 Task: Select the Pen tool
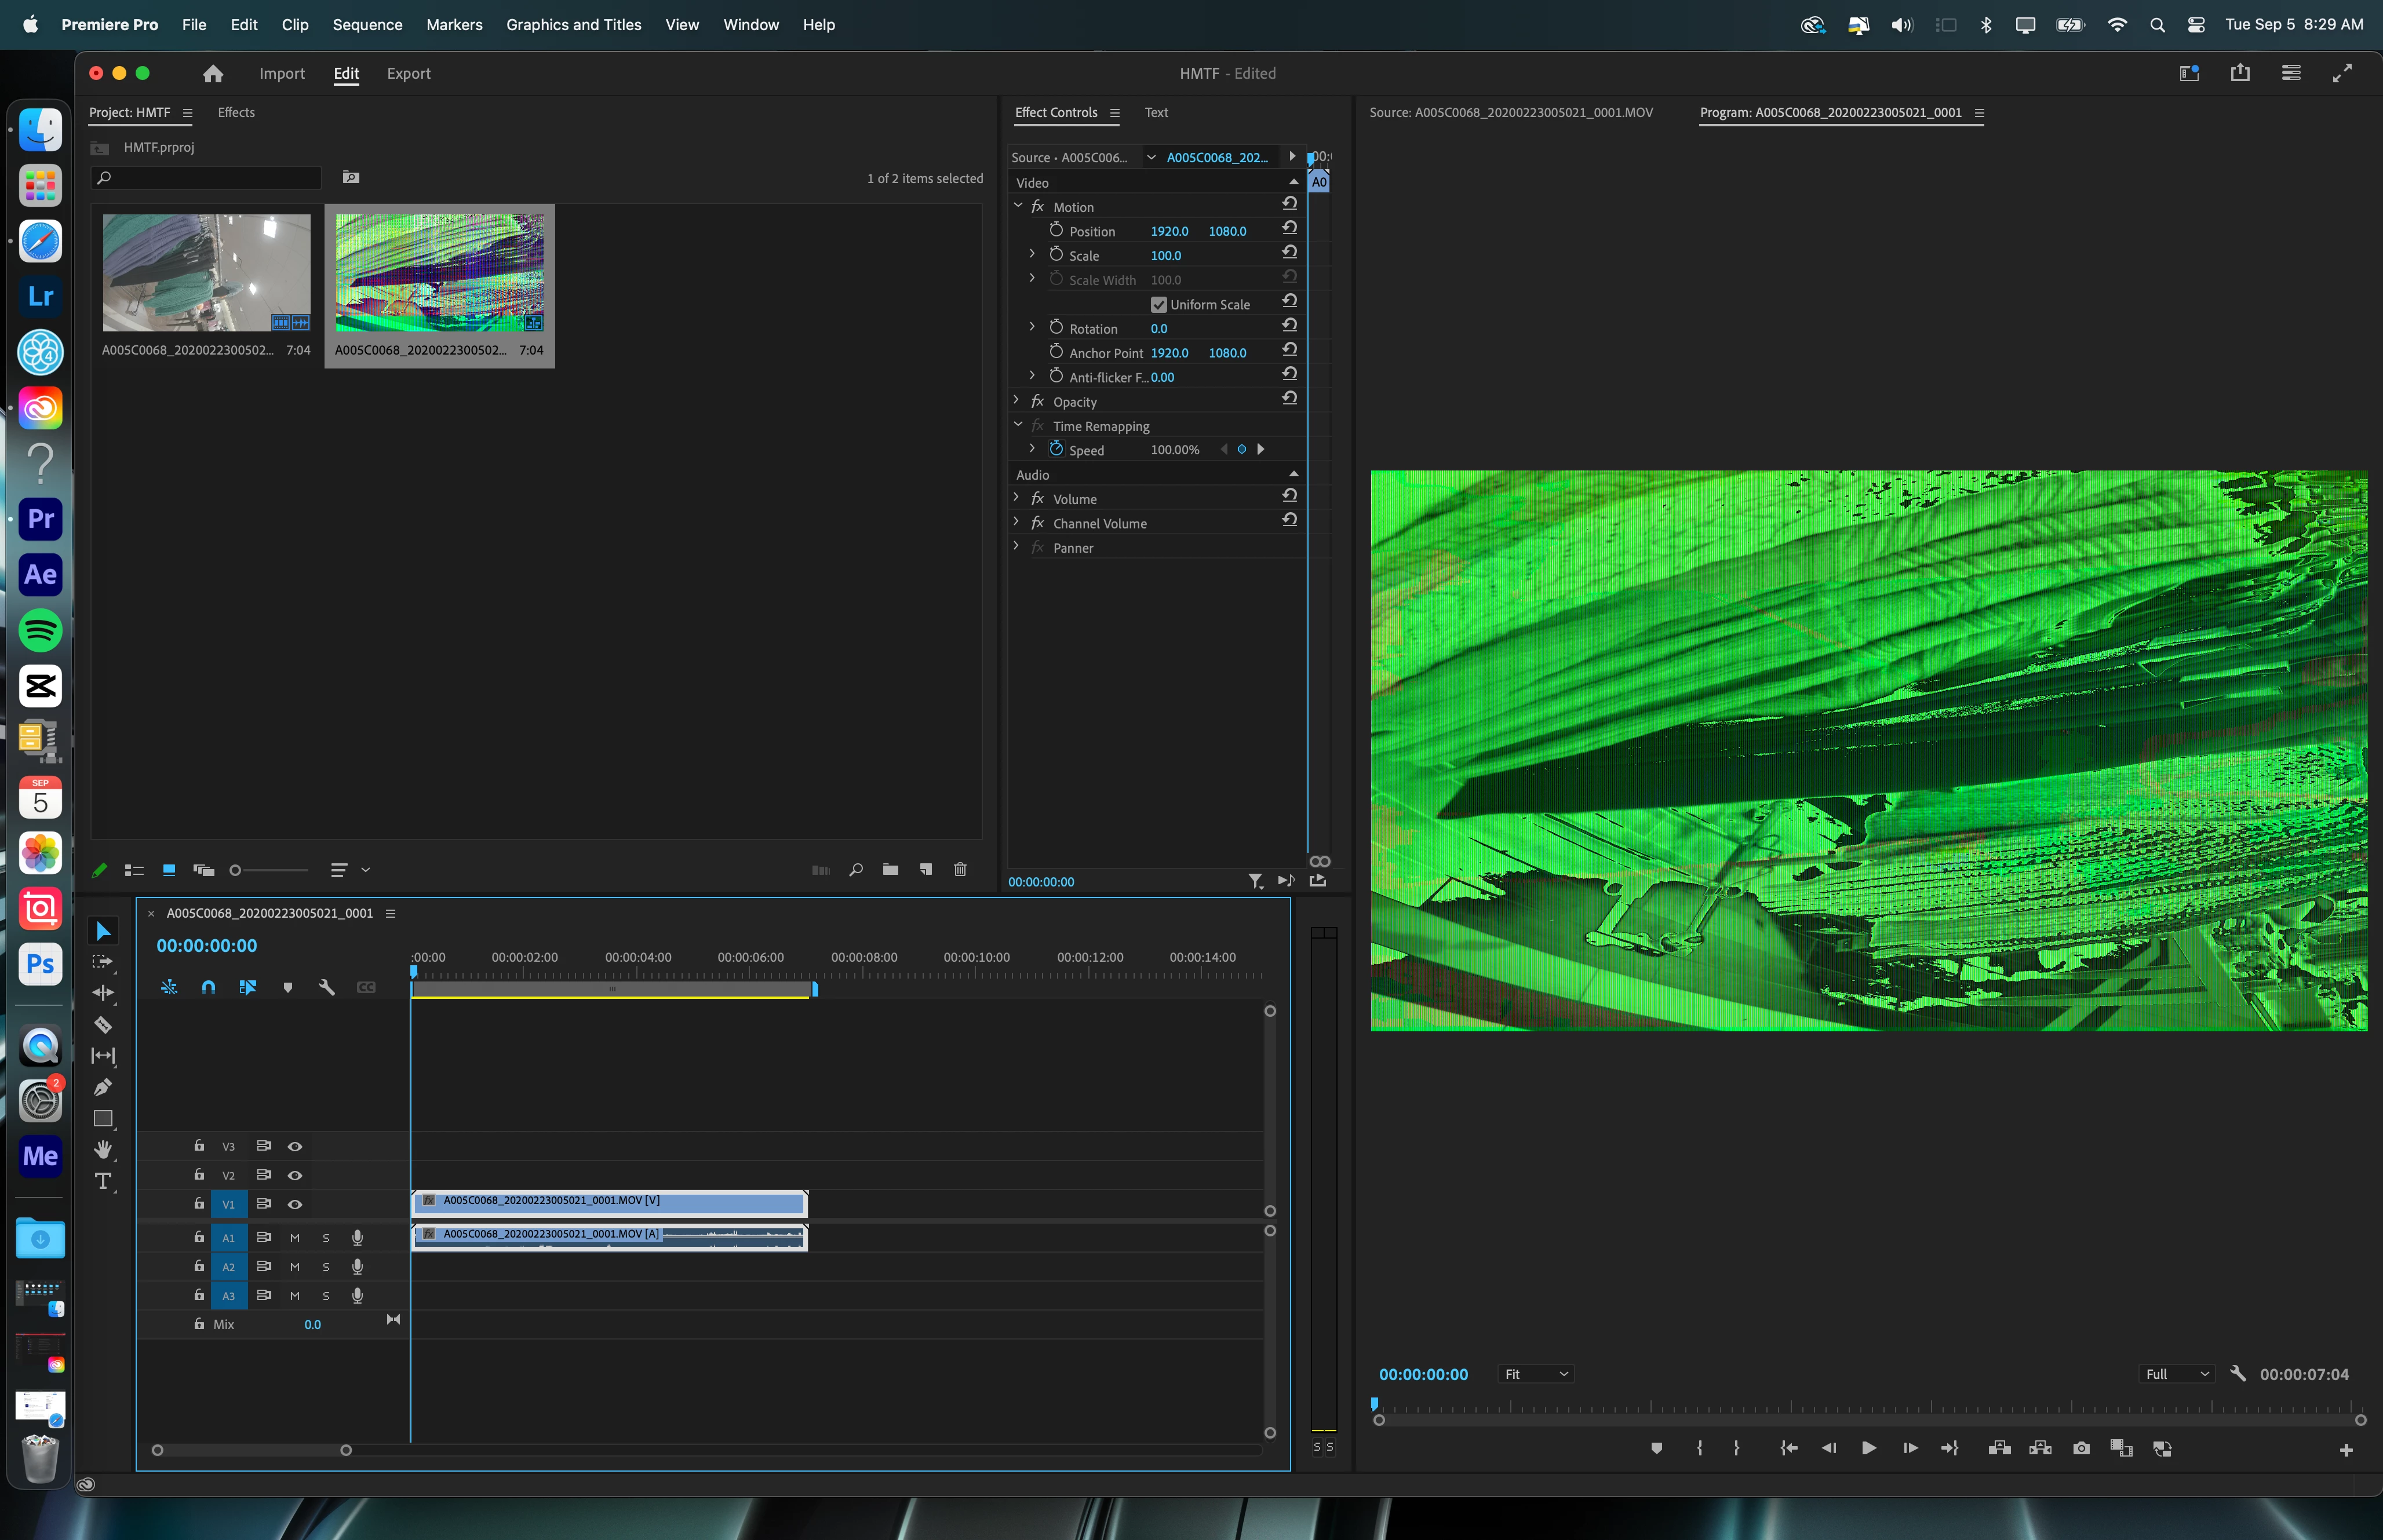tap(102, 1087)
